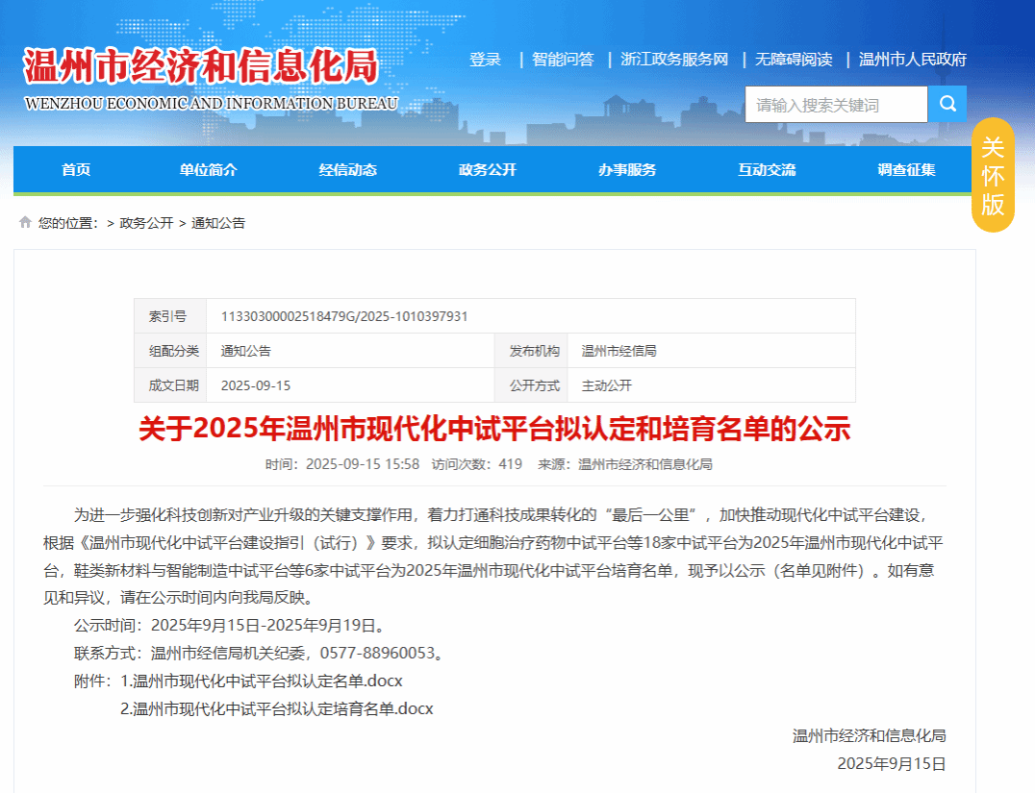Select the 调查征集 navigation tab
The height and width of the screenshot is (793, 1035).
click(906, 169)
